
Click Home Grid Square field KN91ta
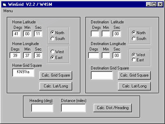click(x=23, y=73)
